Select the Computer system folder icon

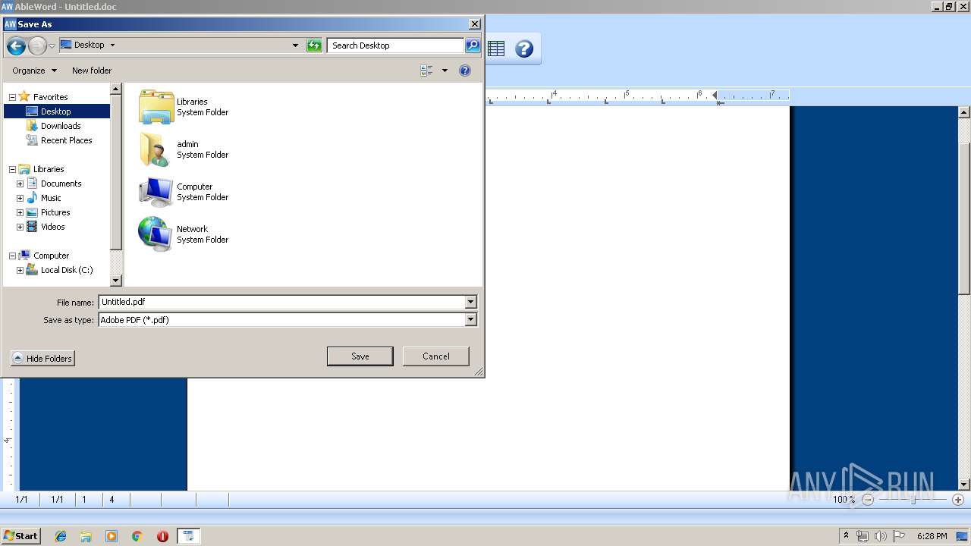(156, 192)
